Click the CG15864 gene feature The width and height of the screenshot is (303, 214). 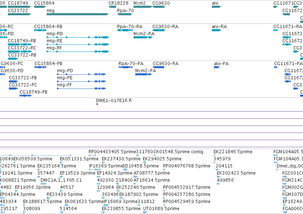(x=40, y=7)
